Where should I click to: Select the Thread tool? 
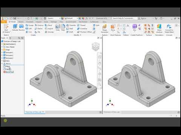(x=81, y=25)
